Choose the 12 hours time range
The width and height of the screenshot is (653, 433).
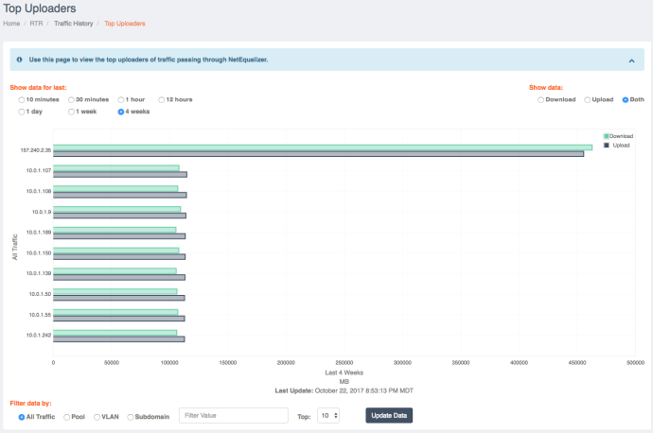click(x=163, y=99)
